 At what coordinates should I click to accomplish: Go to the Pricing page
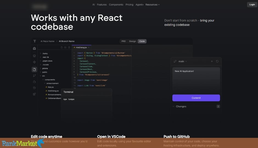click(x=129, y=5)
